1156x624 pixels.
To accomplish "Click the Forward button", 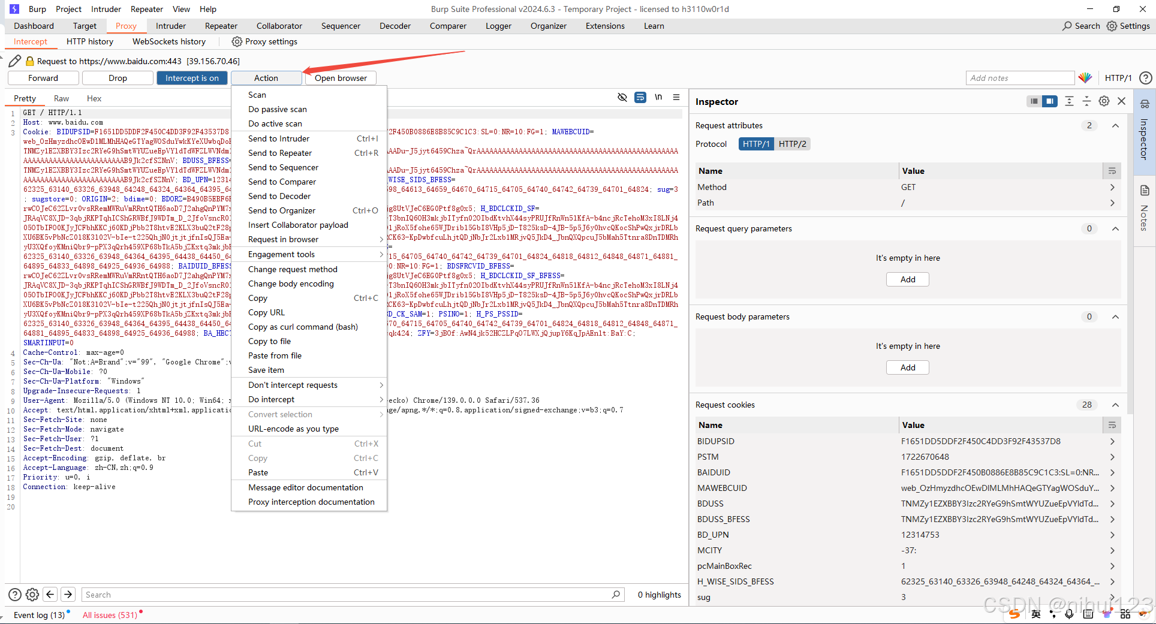I will 43,78.
